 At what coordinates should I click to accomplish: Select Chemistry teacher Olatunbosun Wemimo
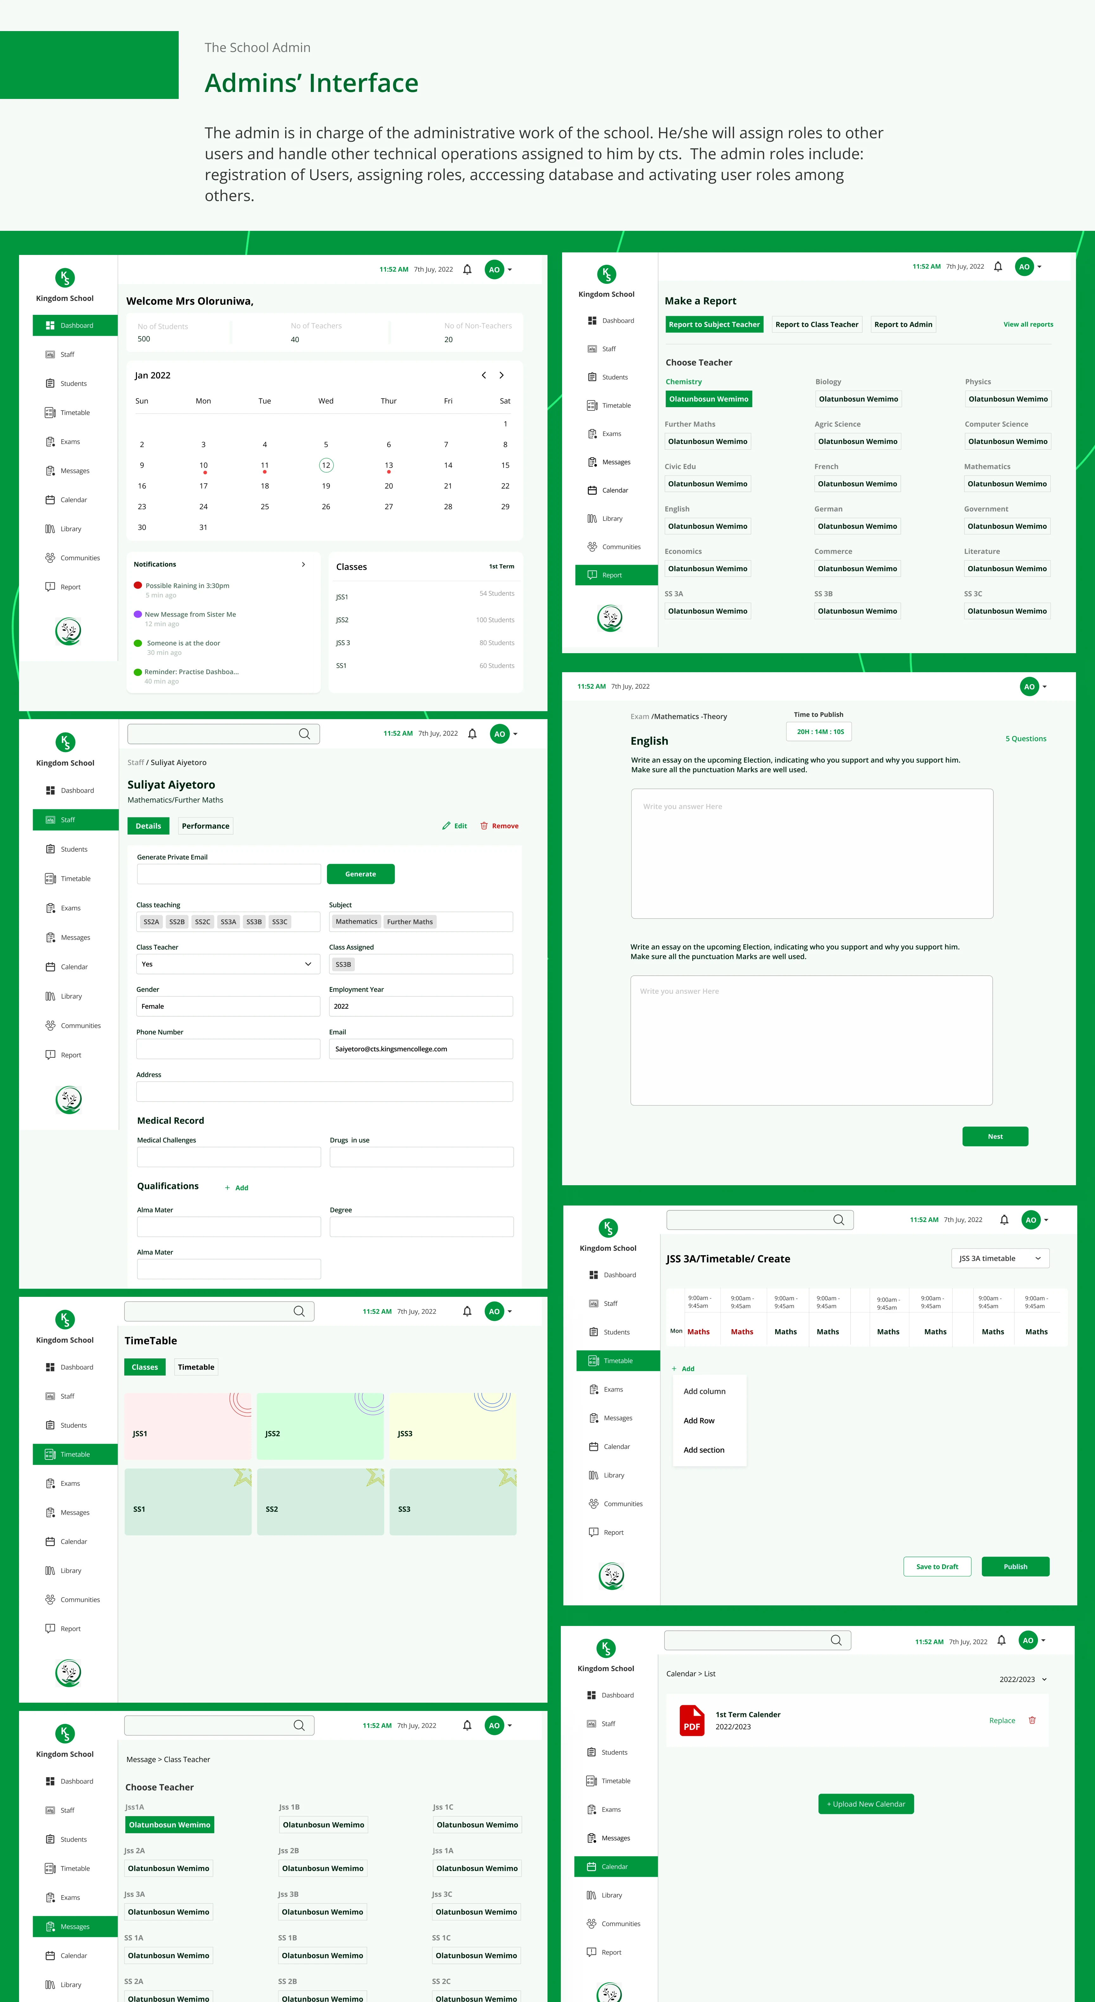click(x=709, y=400)
